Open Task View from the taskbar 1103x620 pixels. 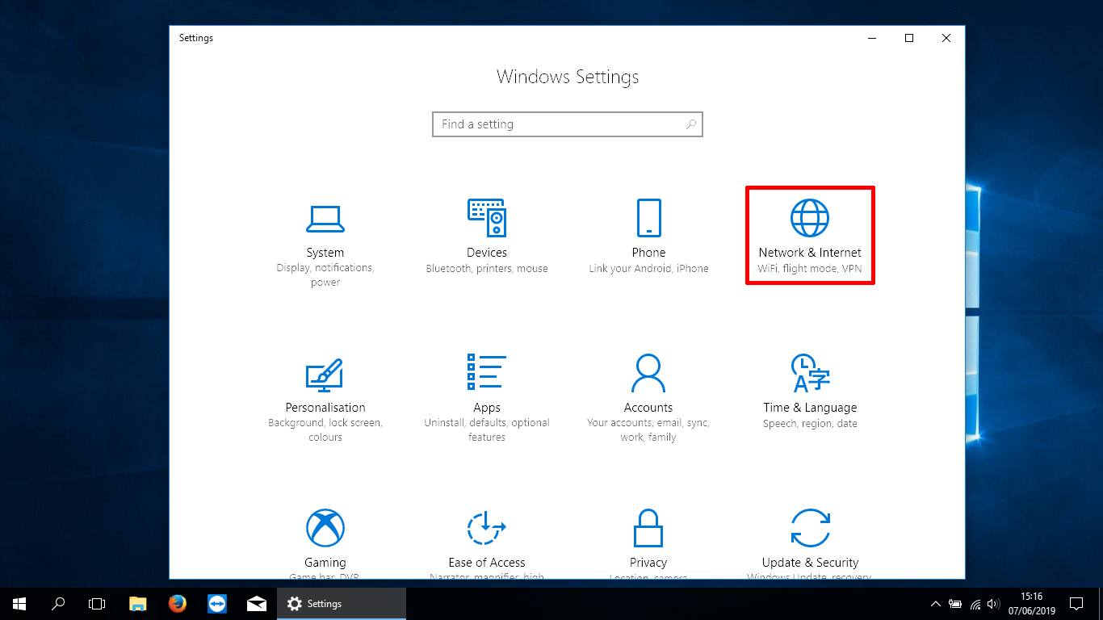pyautogui.click(x=97, y=604)
